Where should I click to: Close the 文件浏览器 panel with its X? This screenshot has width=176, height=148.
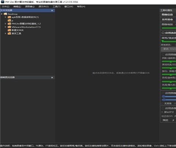52,11
